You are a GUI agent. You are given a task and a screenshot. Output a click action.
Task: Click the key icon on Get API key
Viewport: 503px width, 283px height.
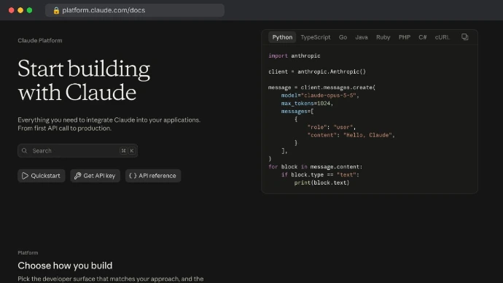click(77, 176)
